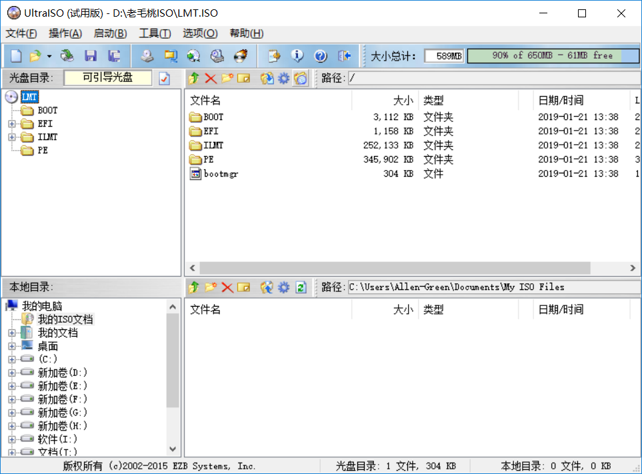Image resolution: width=642 pixels, height=474 pixels.
Task: Select the bootmgr file in the file list
Action: pyautogui.click(x=221, y=174)
